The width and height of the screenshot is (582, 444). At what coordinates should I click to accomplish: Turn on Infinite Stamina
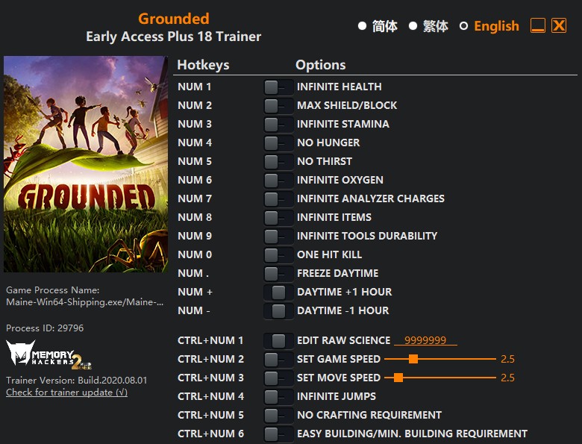coord(278,125)
